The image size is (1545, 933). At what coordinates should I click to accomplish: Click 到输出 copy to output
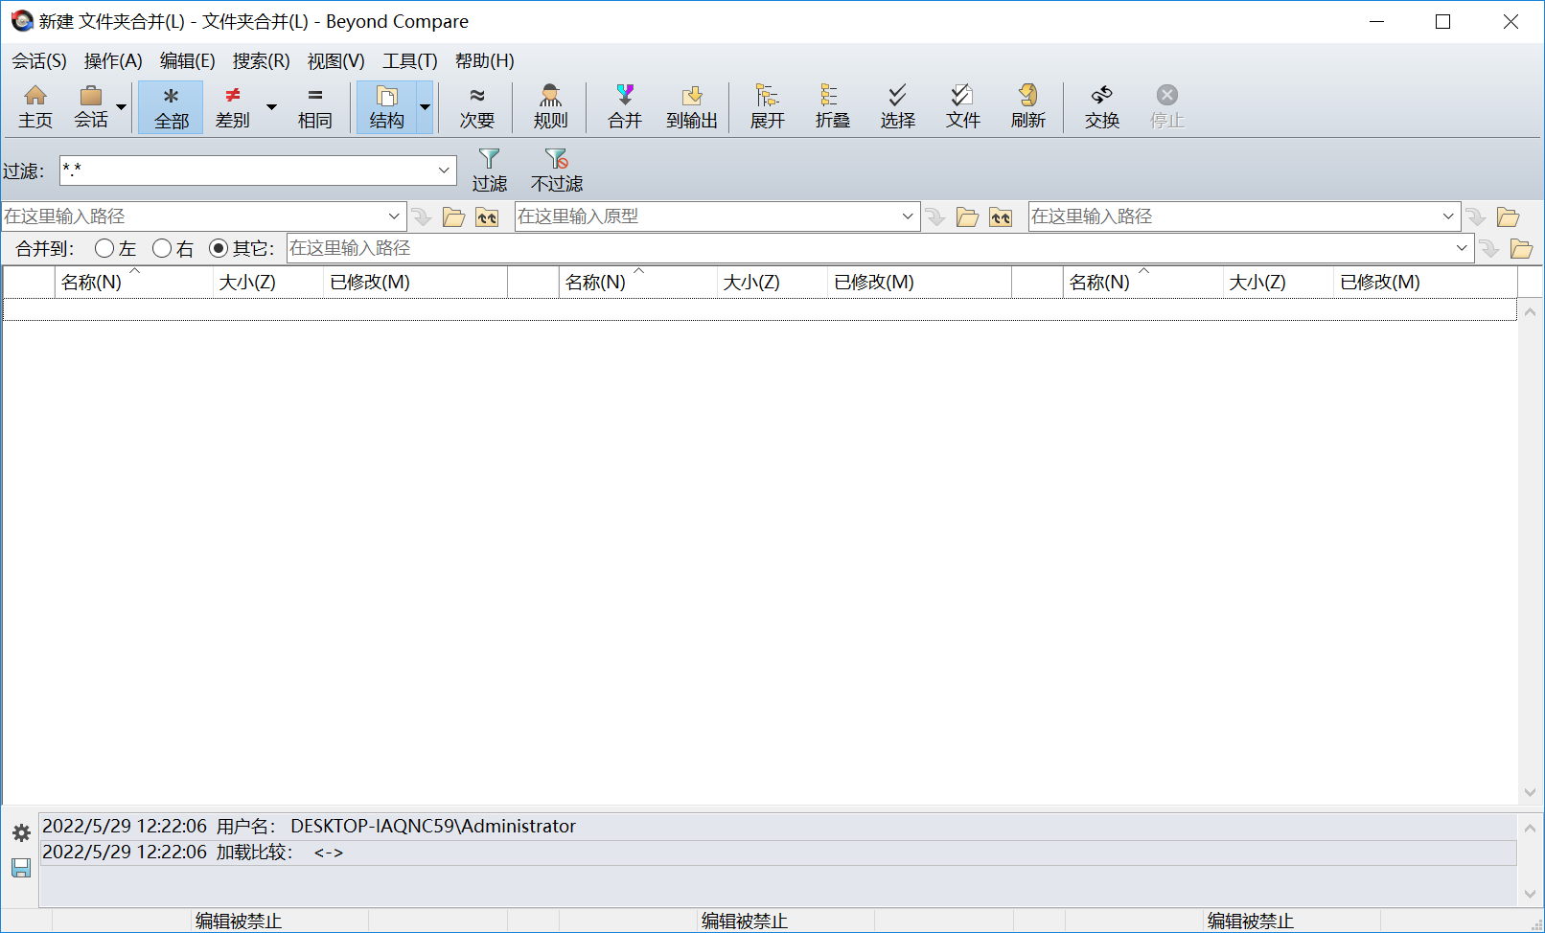pos(692,106)
